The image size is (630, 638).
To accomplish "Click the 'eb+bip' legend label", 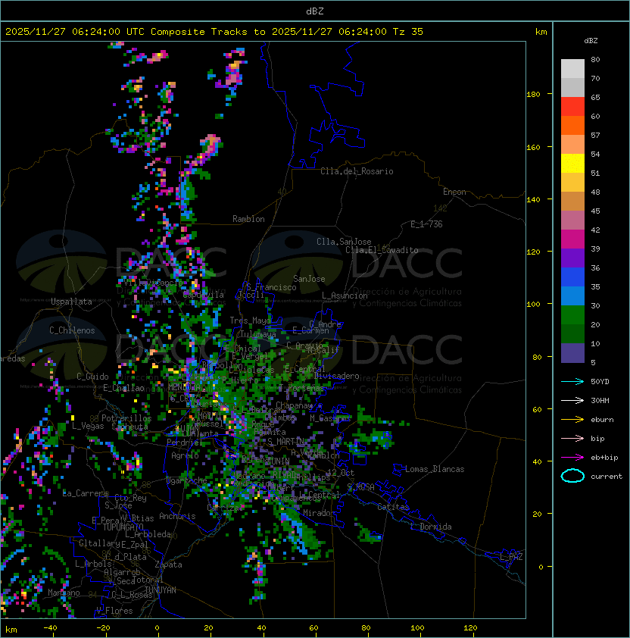I will click(604, 458).
